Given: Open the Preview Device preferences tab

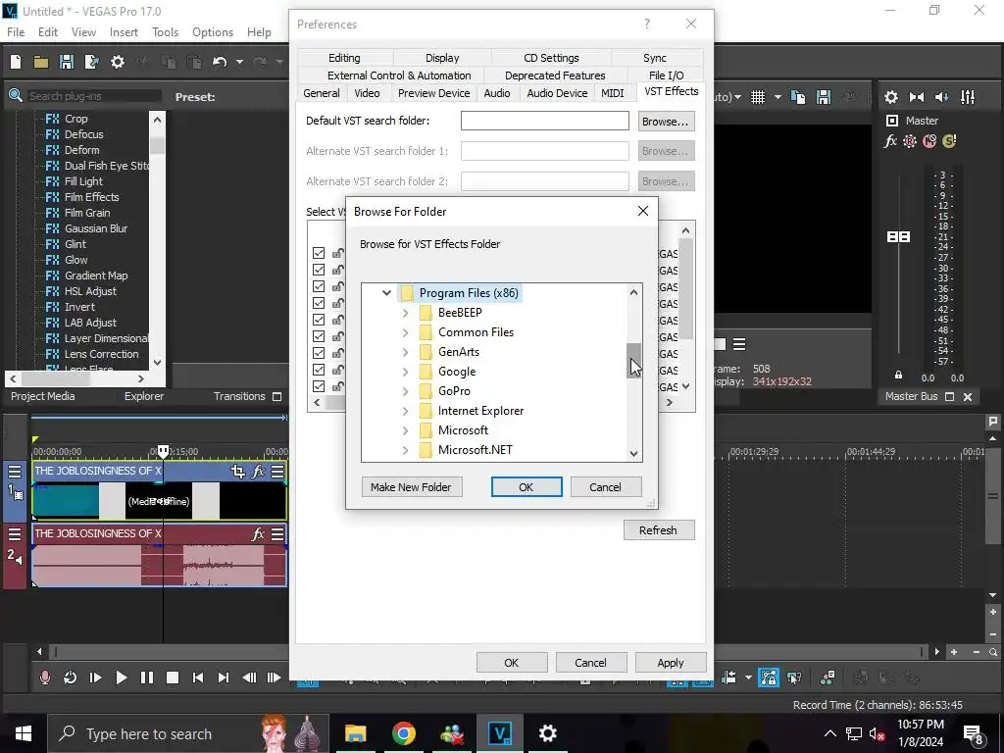Looking at the screenshot, I should pyautogui.click(x=434, y=93).
